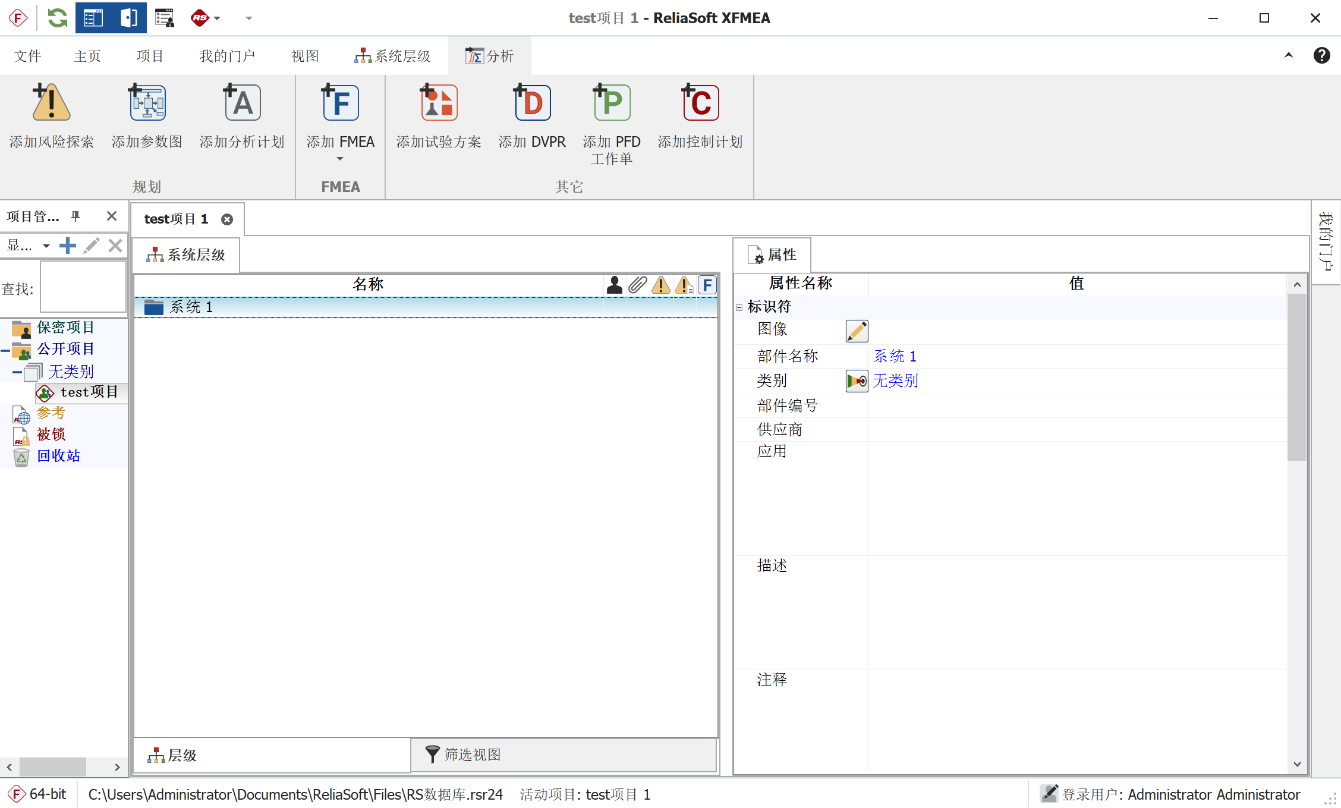Open the 文件 menu
The image size is (1341, 808).
pyautogui.click(x=27, y=56)
